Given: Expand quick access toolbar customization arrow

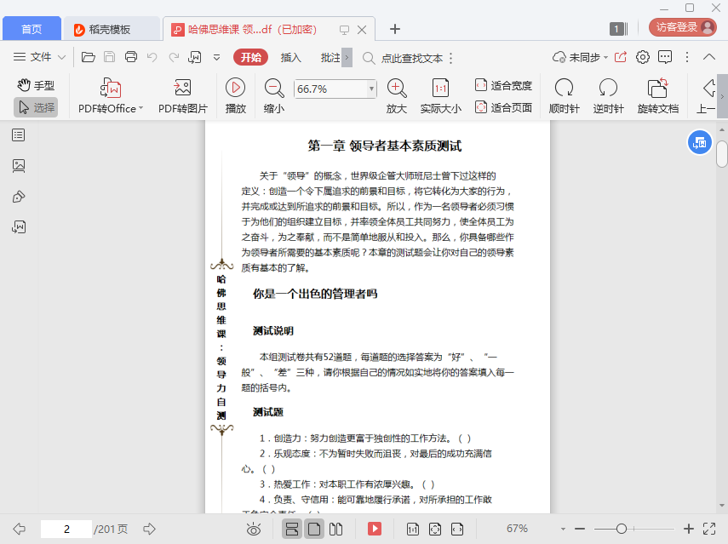Looking at the screenshot, I should point(217,58).
